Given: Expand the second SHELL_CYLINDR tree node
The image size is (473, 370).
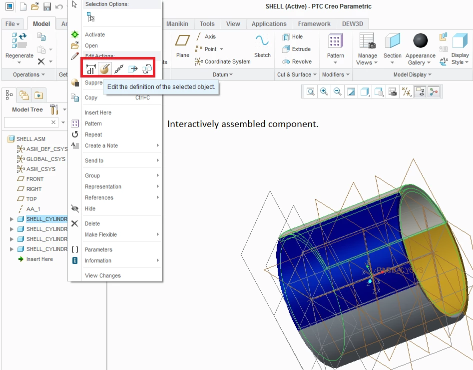Looking at the screenshot, I should 11,229.
